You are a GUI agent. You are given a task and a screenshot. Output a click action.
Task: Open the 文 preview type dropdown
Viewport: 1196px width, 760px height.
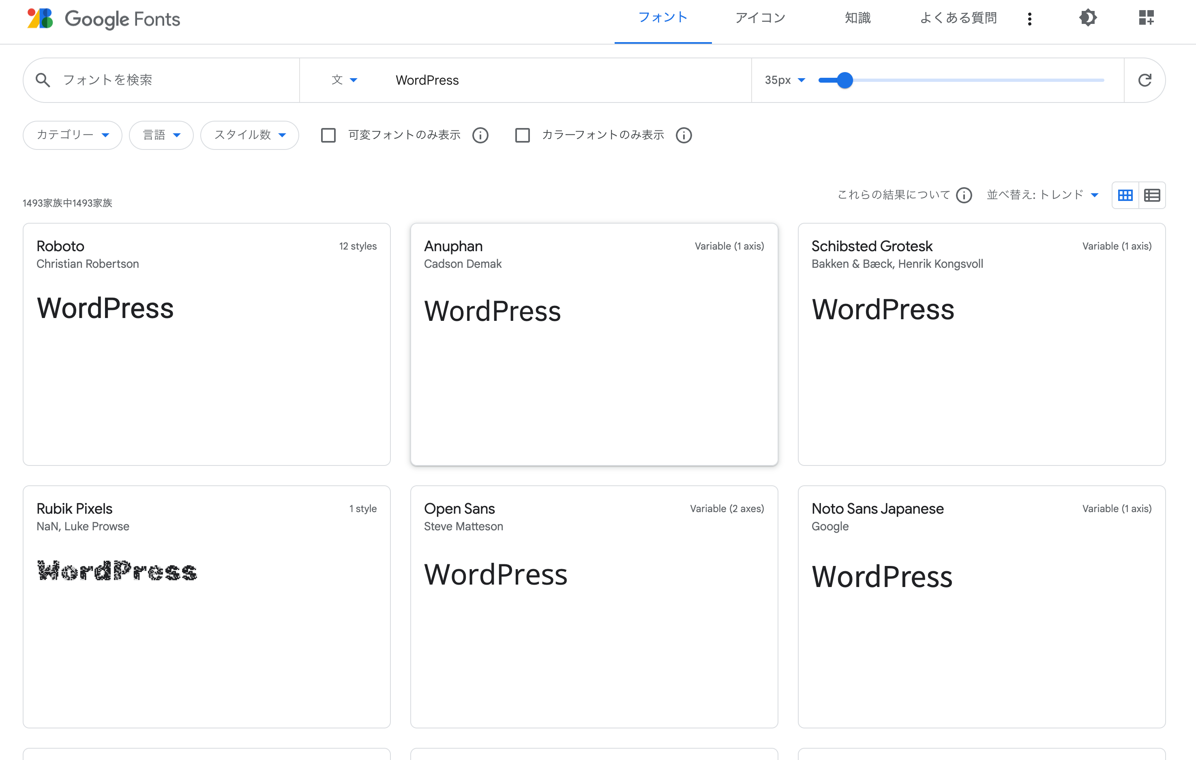click(x=344, y=80)
